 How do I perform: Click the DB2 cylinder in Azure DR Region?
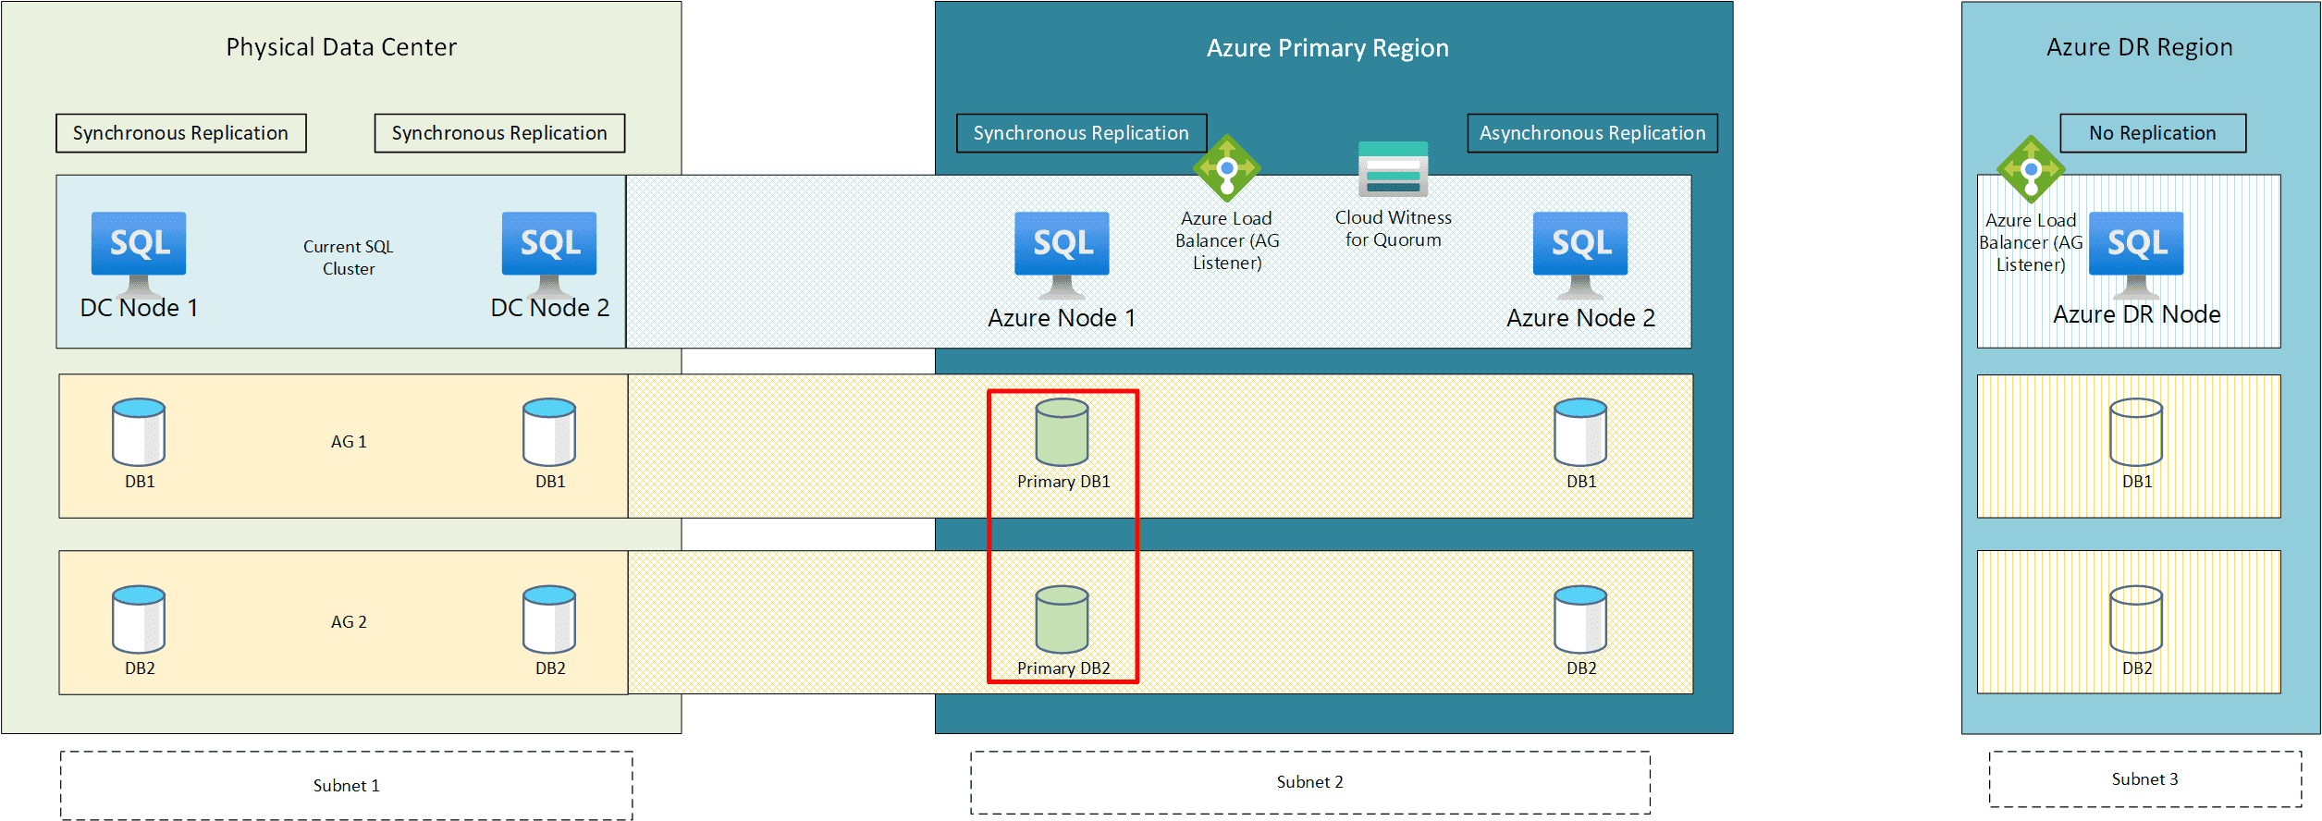click(2136, 619)
